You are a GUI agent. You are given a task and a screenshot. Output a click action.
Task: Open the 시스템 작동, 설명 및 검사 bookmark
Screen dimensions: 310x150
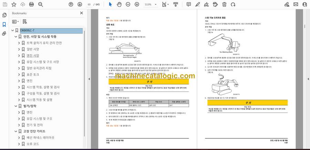click(43, 87)
